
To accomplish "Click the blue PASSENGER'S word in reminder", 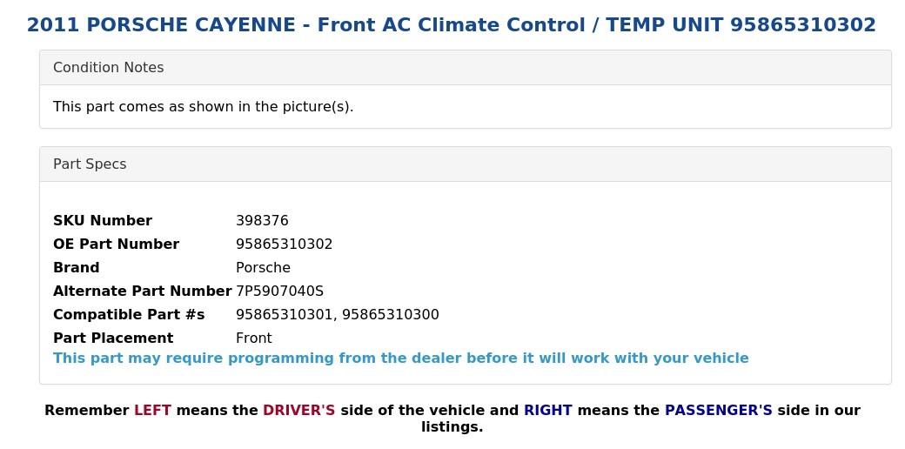I will tap(719, 411).
